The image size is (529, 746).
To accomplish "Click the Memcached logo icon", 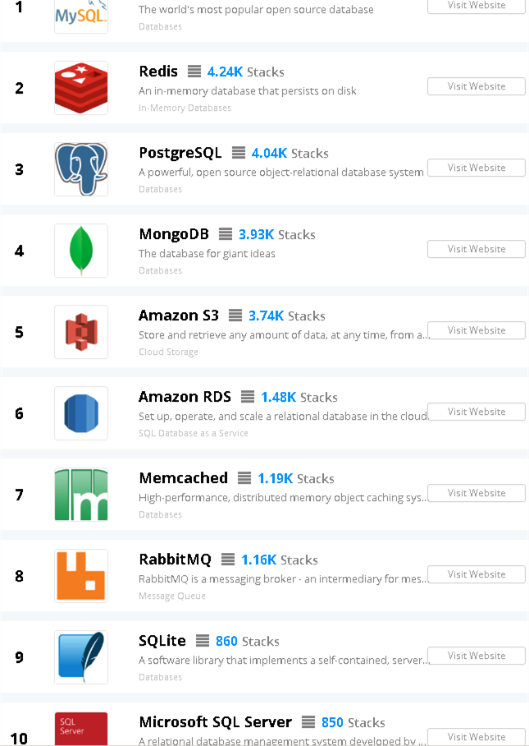I will click(x=80, y=494).
